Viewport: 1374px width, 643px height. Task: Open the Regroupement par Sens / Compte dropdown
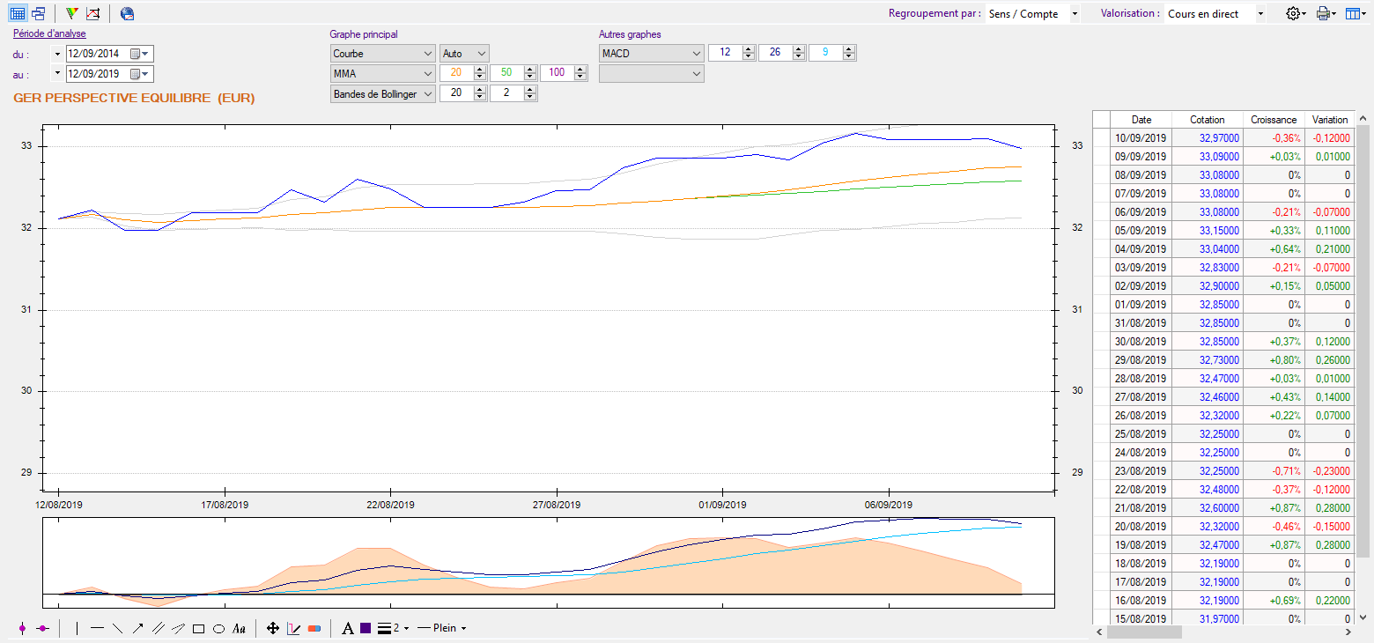pyautogui.click(x=1032, y=14)
